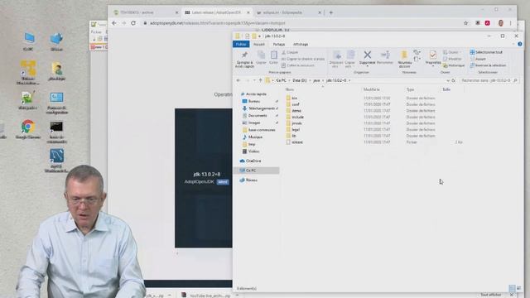The width and height of the screenshot is (530, 298).
Task: Open Vidéos in navigation pane
Action: (253, 151)
